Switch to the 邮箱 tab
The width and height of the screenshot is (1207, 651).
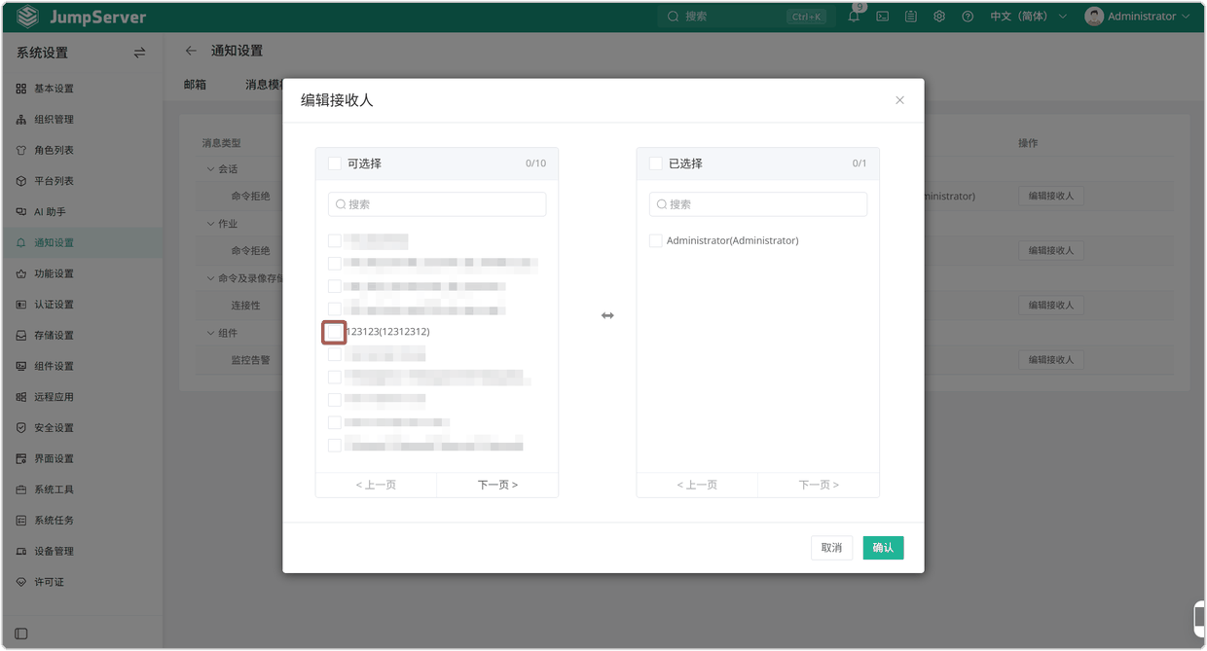click(x=195, y=85)
